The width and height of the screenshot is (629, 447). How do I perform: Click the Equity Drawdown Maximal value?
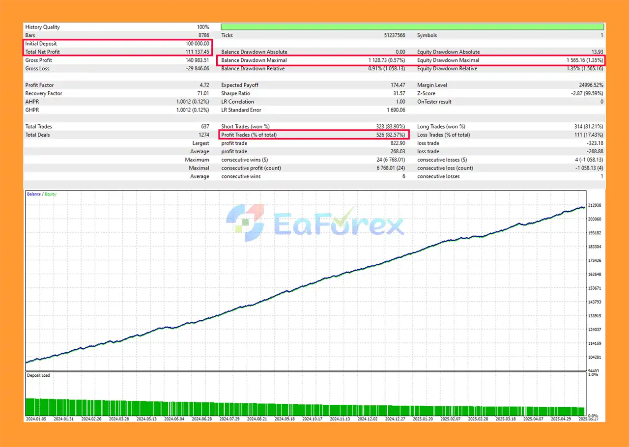[x=584, y=60]
